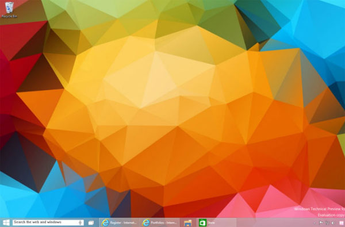The width and height of the screenshot is (345, 227).
Task: Open File Explorer from the taskbar
Action: tap(187, 222)
